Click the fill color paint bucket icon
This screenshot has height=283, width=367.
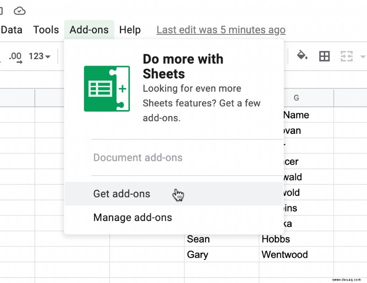pos(302,55)
